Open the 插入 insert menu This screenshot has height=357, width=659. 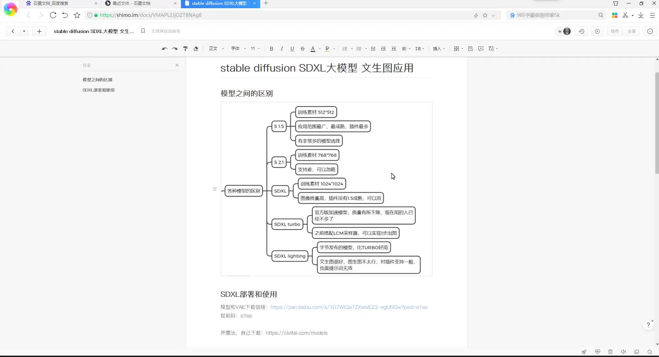[x=439, y=48]
